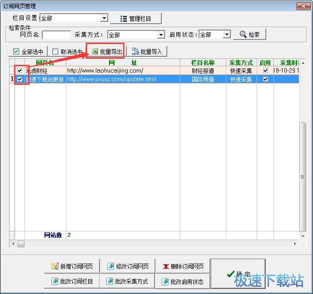The width and height of the screenshot is (313, 294).
Task: Check the 全部选中 checkbox
Action: click(16, 52)
